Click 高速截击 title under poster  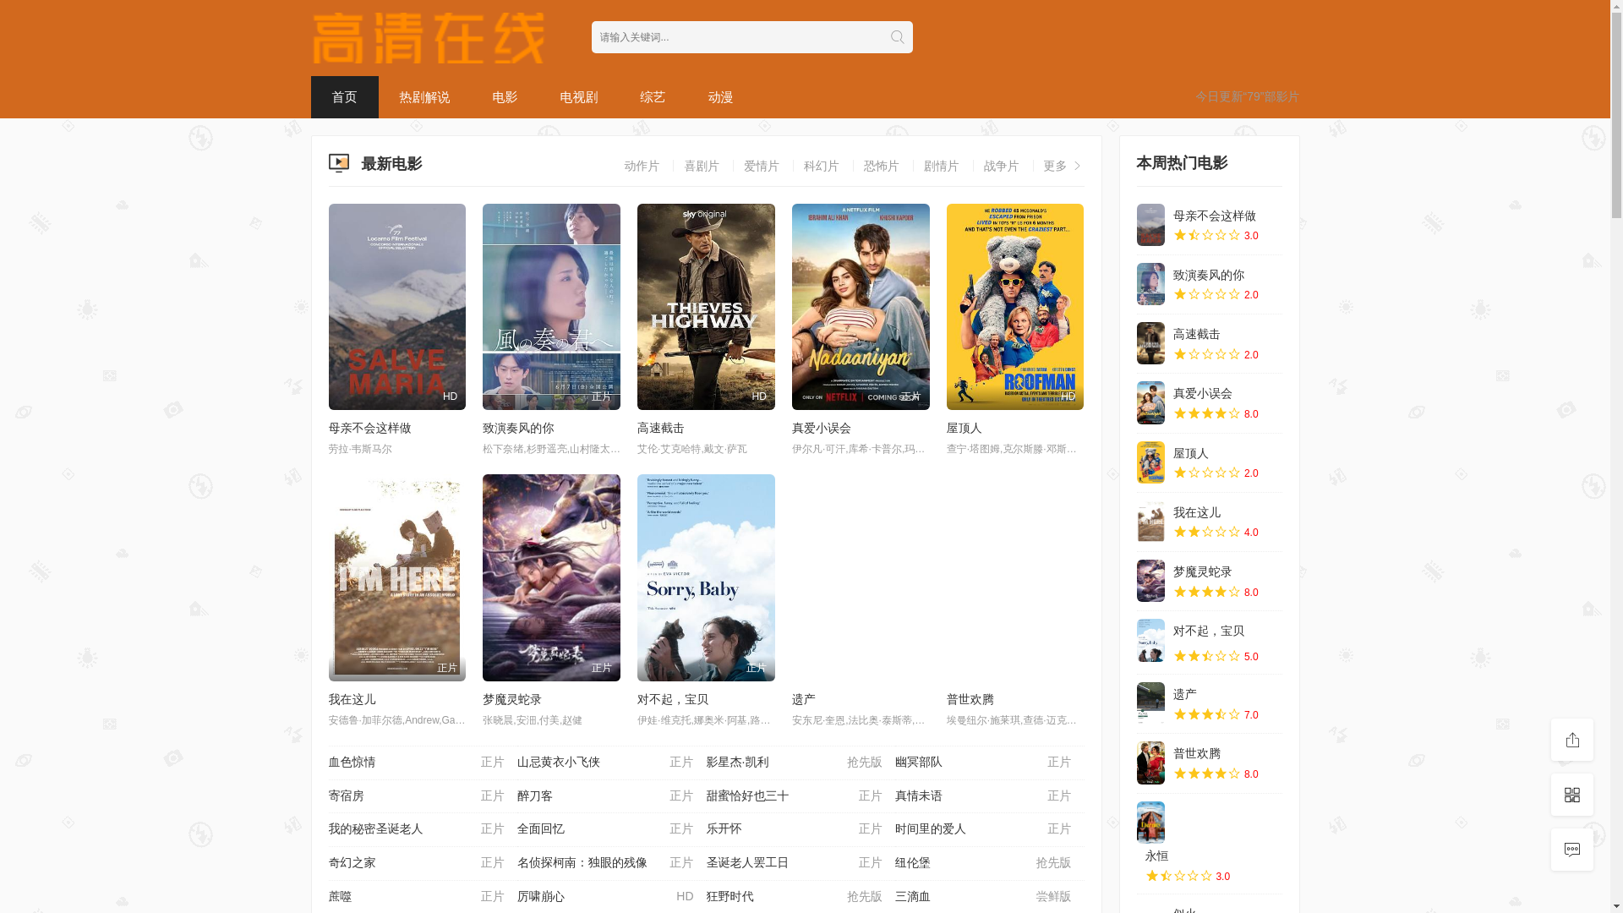coord(661,429)
